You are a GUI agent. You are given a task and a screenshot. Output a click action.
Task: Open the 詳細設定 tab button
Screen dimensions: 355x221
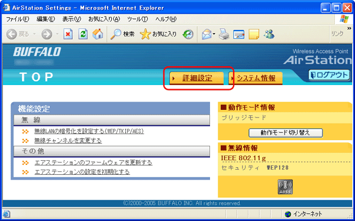pyautogui.click(x=196, y=78)
